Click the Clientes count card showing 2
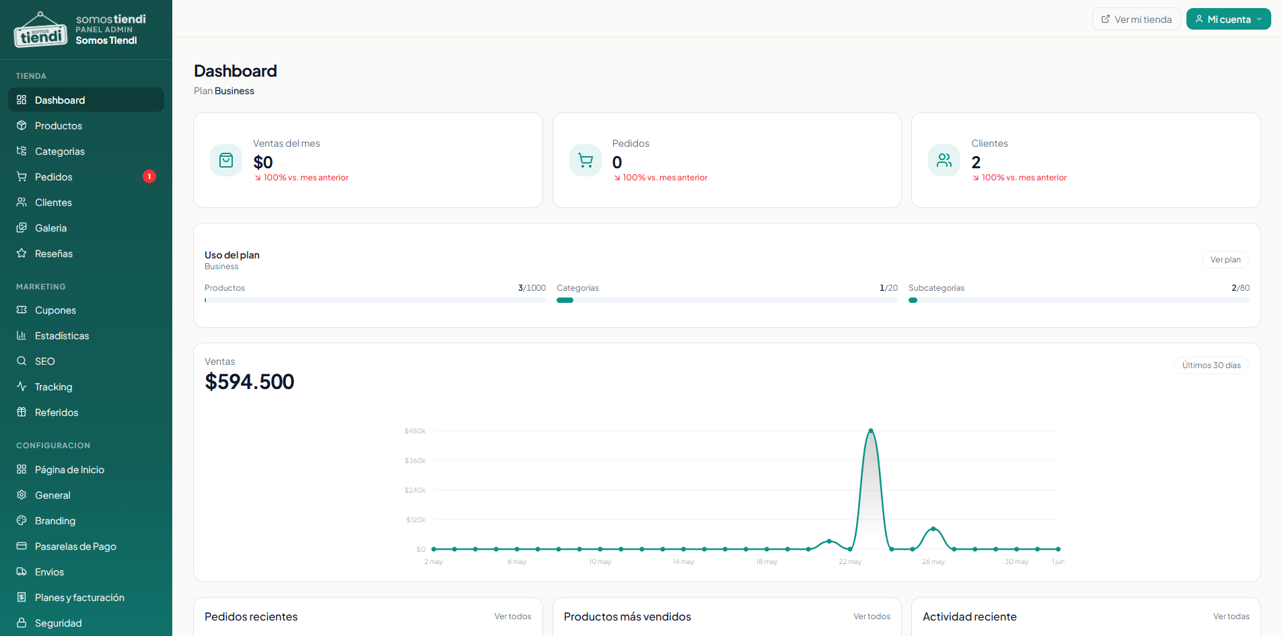Screen dimensions: 1282x636 pos(1085,160)
